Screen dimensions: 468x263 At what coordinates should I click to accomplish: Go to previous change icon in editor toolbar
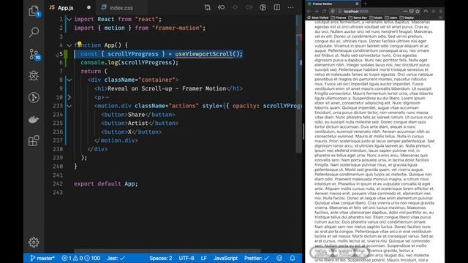click(221, 7)
